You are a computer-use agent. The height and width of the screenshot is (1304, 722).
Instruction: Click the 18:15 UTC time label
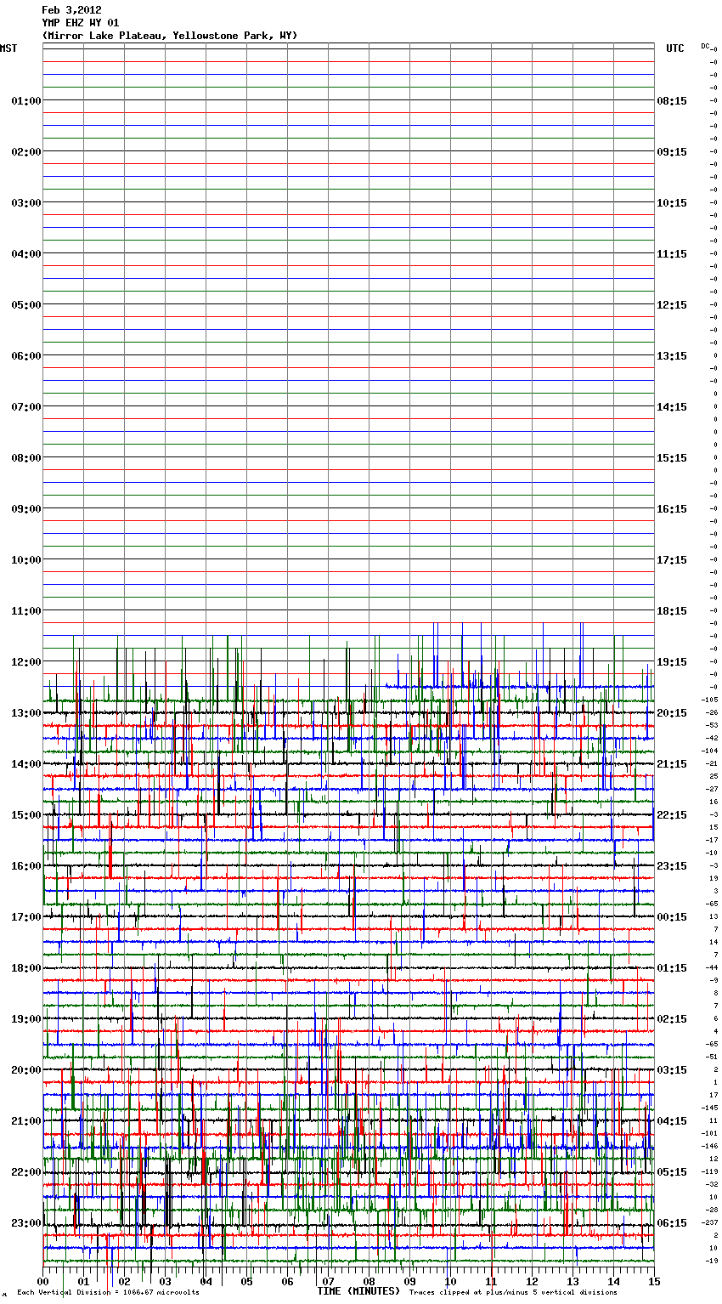click(672, 611)
